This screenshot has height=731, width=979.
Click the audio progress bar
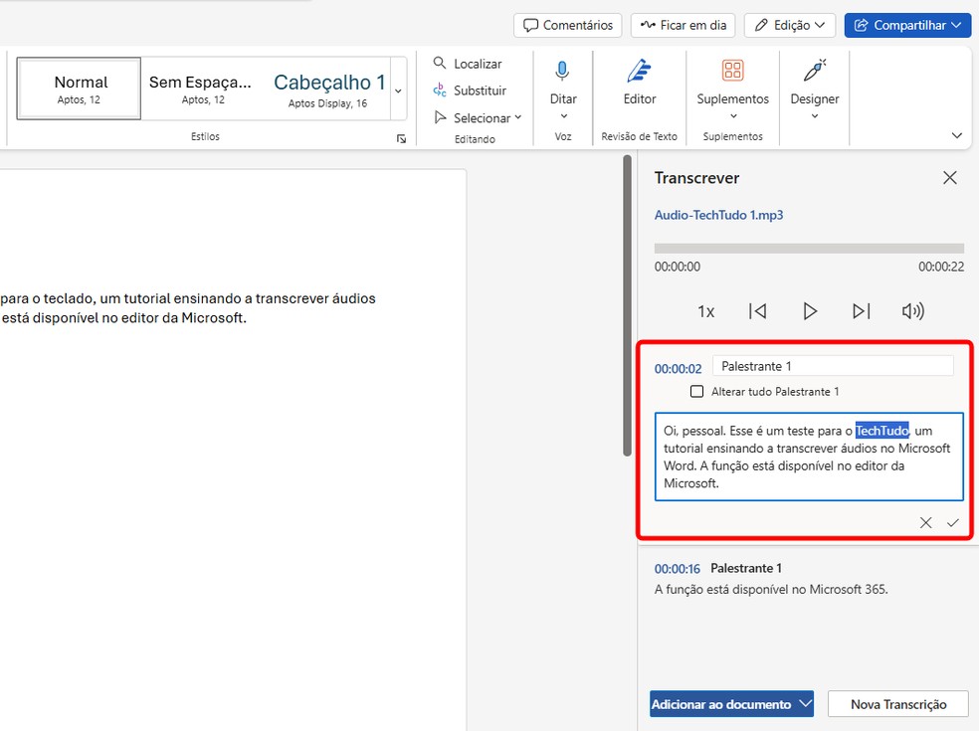809,248
